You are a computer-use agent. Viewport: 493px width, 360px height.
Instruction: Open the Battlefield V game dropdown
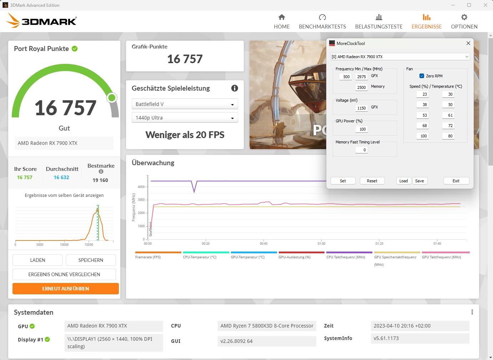[185, 104]
